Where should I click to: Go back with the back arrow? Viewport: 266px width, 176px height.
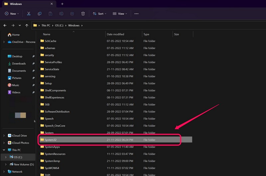[x=5, y=25]
